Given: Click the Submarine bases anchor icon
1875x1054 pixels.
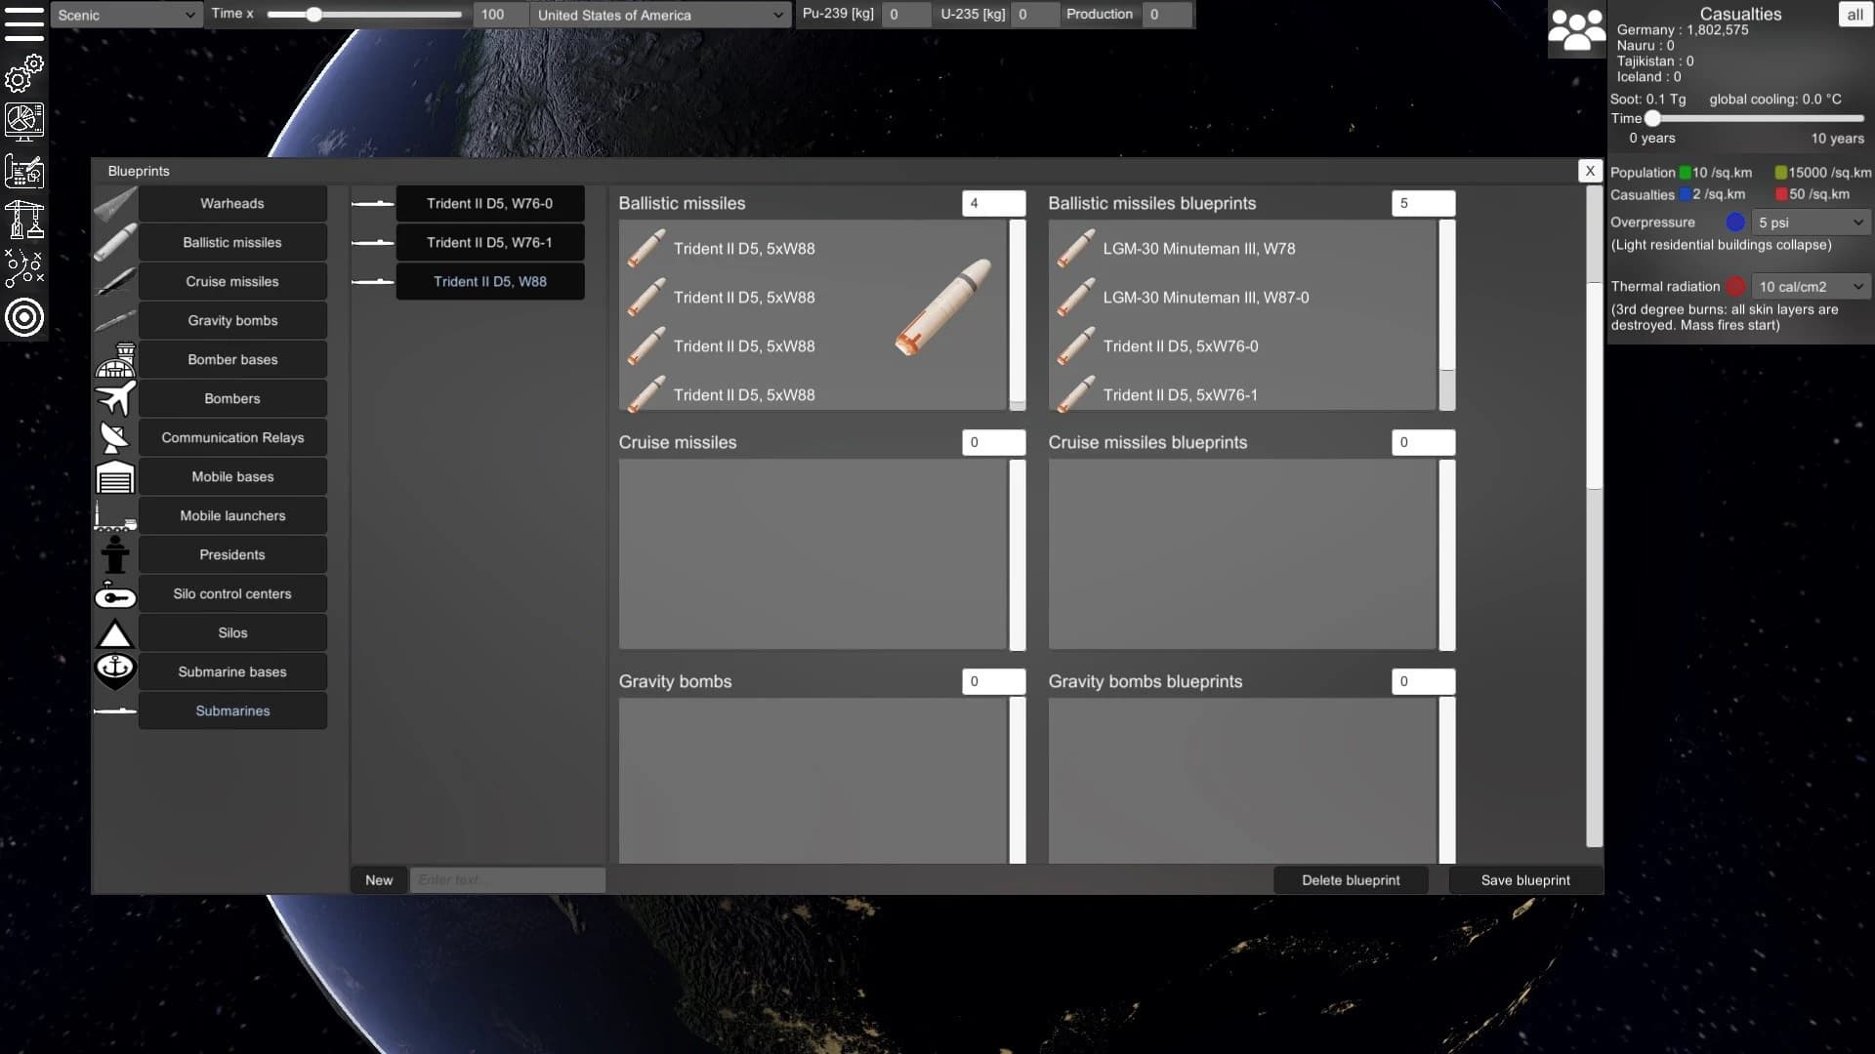Looking at the screenshot, I should [x=115, y=669].
